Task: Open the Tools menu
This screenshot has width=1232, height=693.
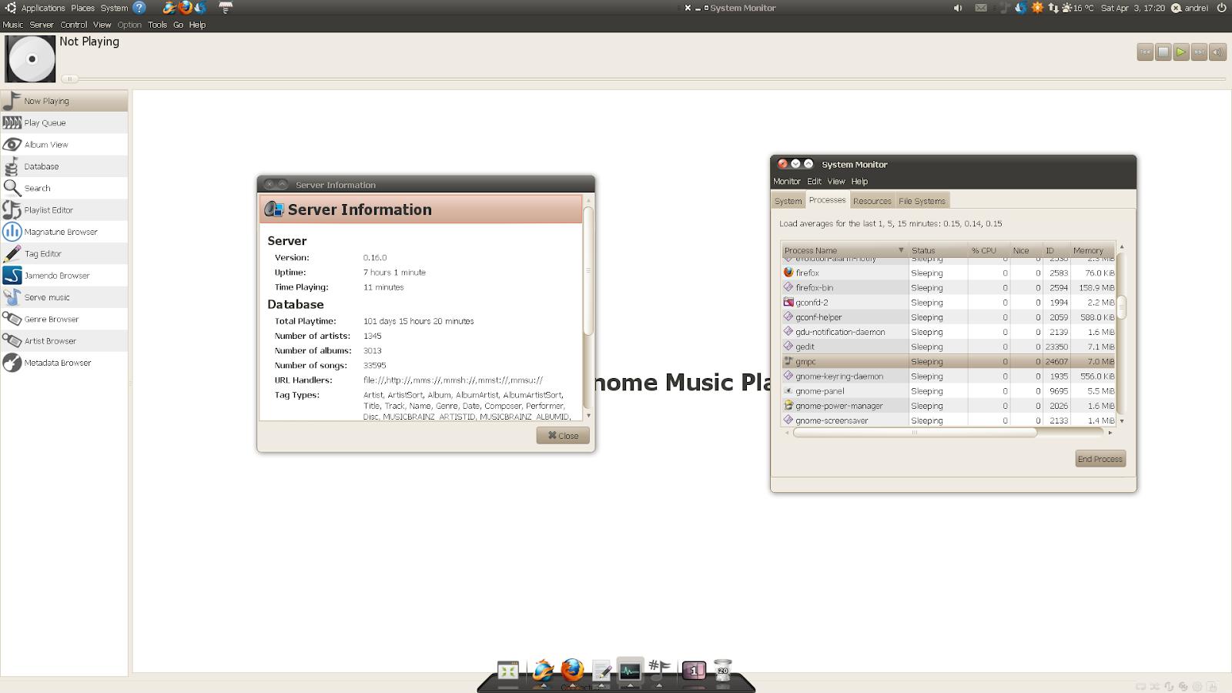Action: coord(157,25)
